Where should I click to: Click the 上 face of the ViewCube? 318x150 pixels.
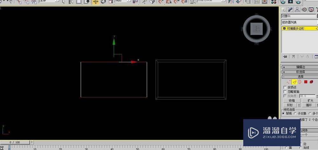pos(257,29)
